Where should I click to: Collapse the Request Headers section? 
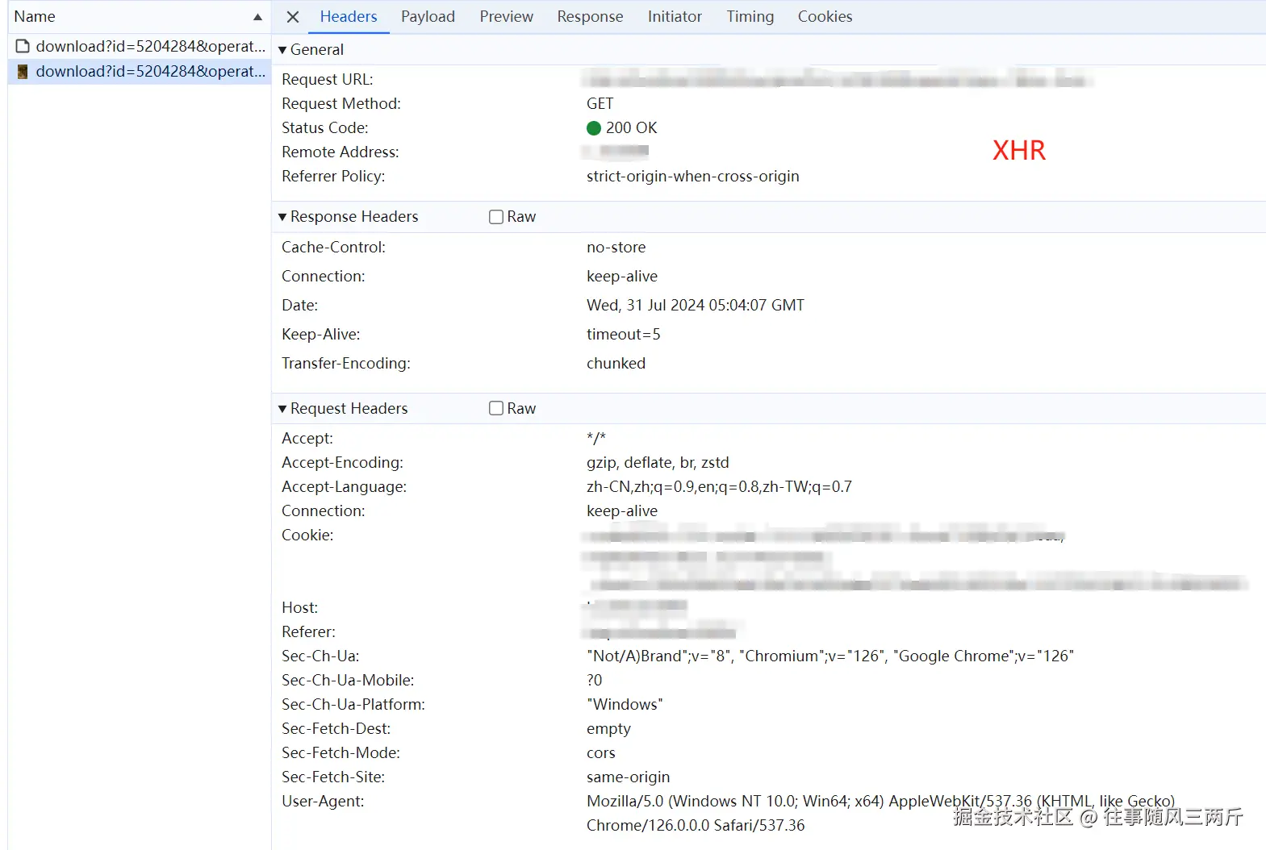(282, 409)
